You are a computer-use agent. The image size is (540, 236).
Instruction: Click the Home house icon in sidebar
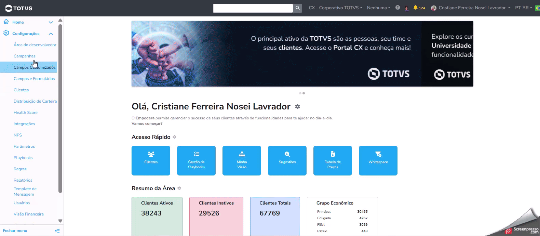tap(6, 22)
